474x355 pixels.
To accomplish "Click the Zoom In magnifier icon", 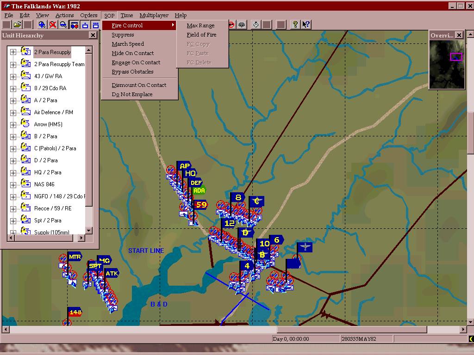I will point(42,24).
